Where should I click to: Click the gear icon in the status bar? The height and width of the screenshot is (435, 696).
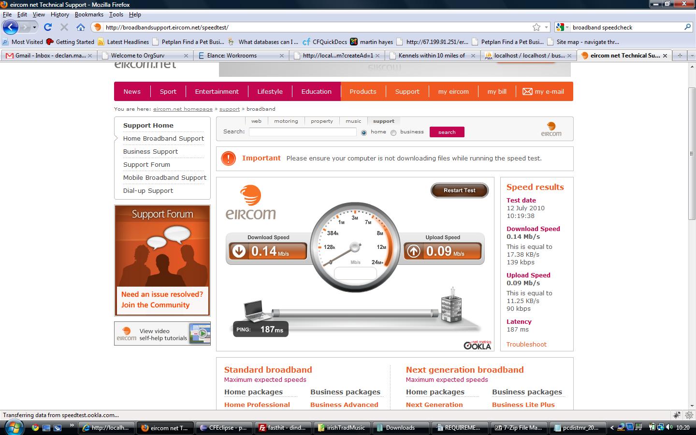click(689, 415)
